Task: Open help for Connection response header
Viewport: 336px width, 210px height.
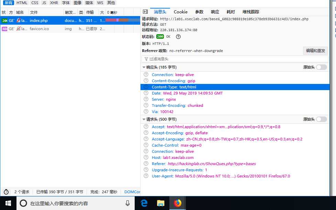Action: point(146,74)
